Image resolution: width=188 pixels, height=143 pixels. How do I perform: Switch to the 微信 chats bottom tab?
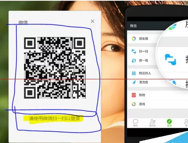pos(135,123)
